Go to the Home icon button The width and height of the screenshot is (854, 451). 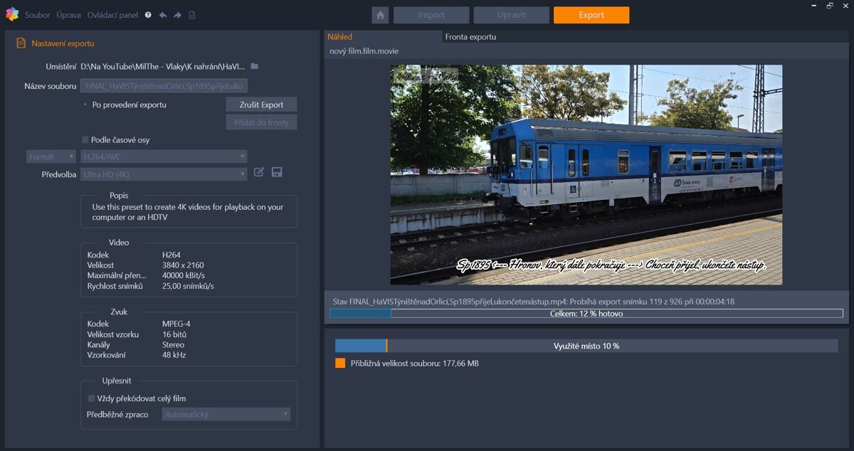pyautogui.click(x=381, y=15)
